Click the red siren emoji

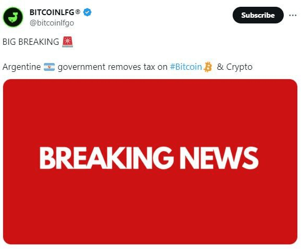[x=68, y=42]
